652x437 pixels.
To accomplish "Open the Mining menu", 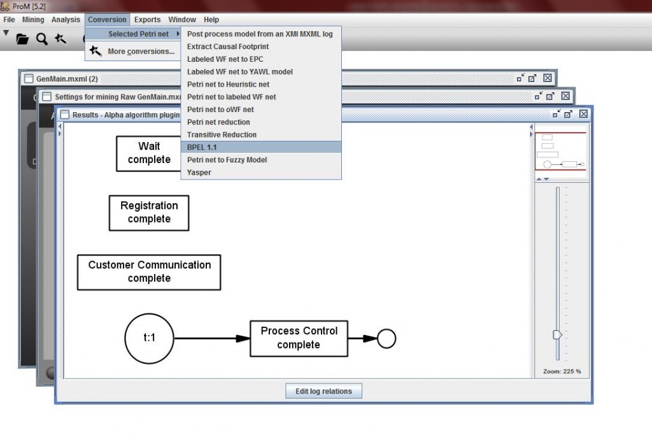I will (x=33, y=20).
